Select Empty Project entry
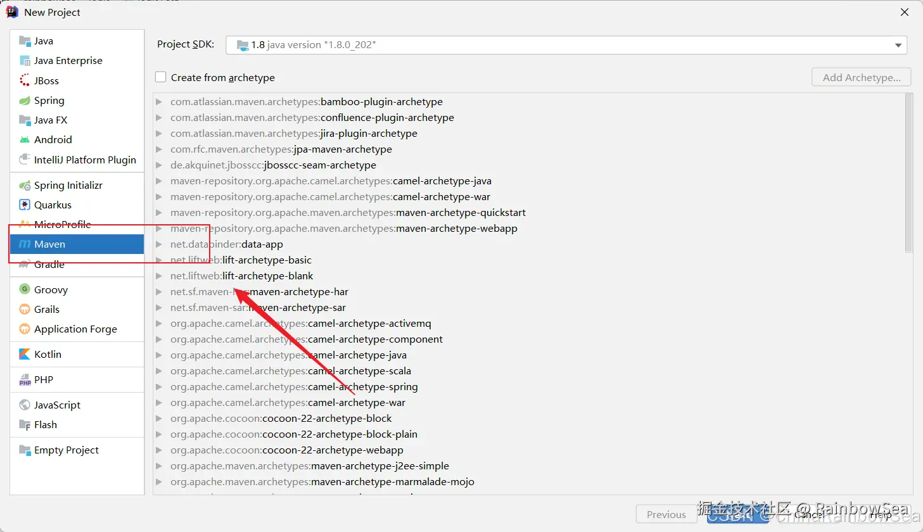 (77, 450)
